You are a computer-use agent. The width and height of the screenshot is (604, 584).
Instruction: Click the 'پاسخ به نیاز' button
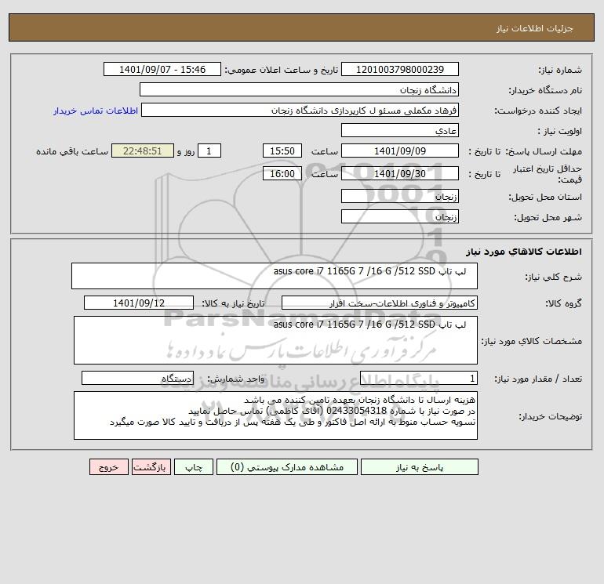(x=420, y=467)
